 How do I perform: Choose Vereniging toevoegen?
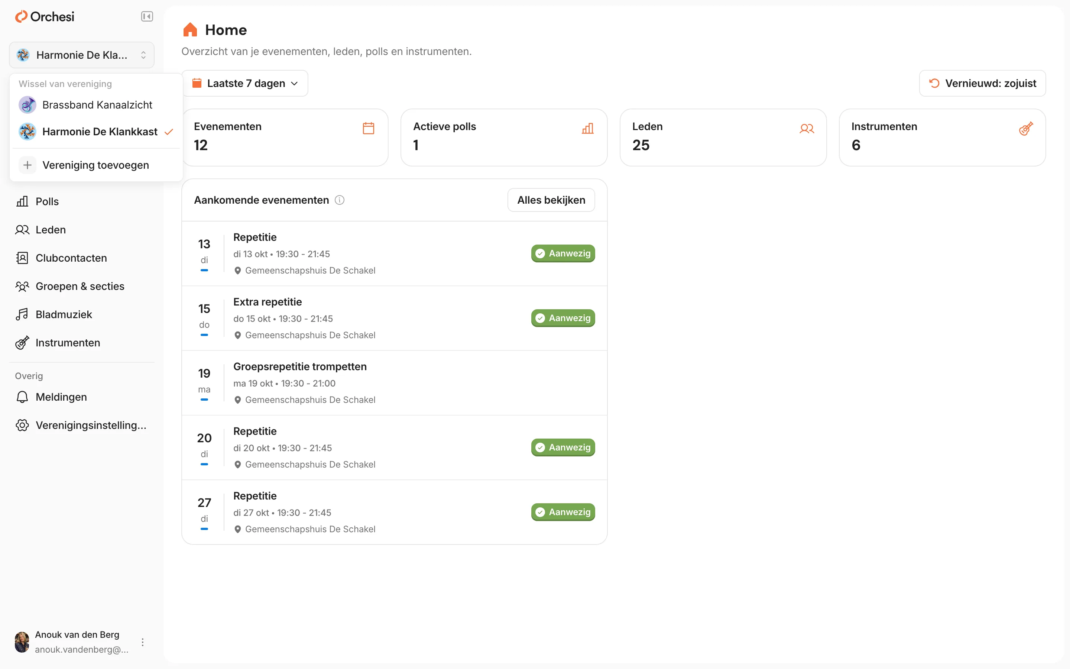(x=96, y=165)
